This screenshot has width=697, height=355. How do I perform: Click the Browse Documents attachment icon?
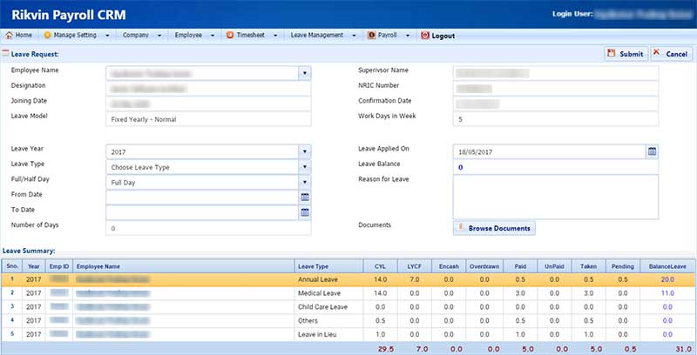[461, 227]
